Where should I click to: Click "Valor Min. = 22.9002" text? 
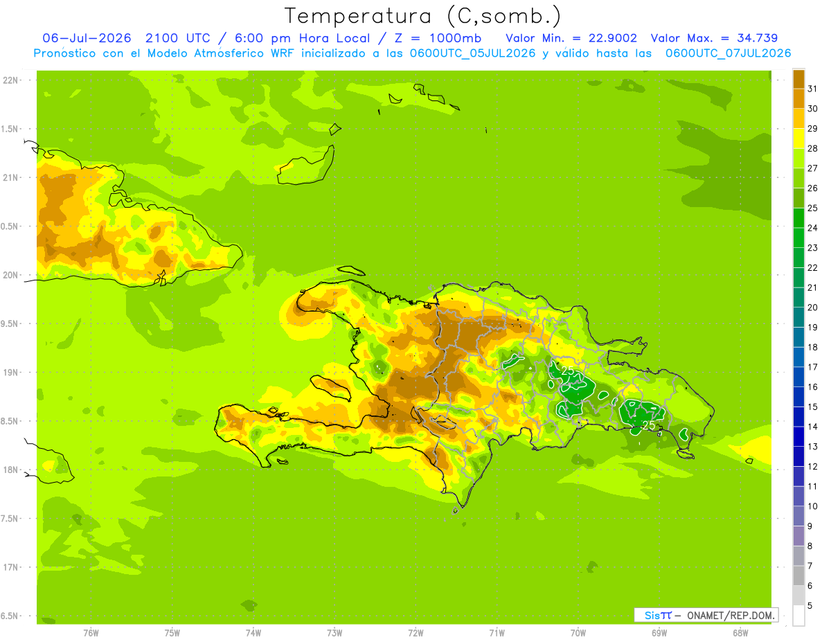click(571, 38)
